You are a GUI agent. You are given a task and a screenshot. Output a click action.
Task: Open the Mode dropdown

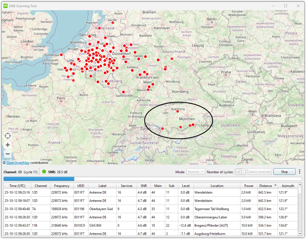(x=196, y=172)
